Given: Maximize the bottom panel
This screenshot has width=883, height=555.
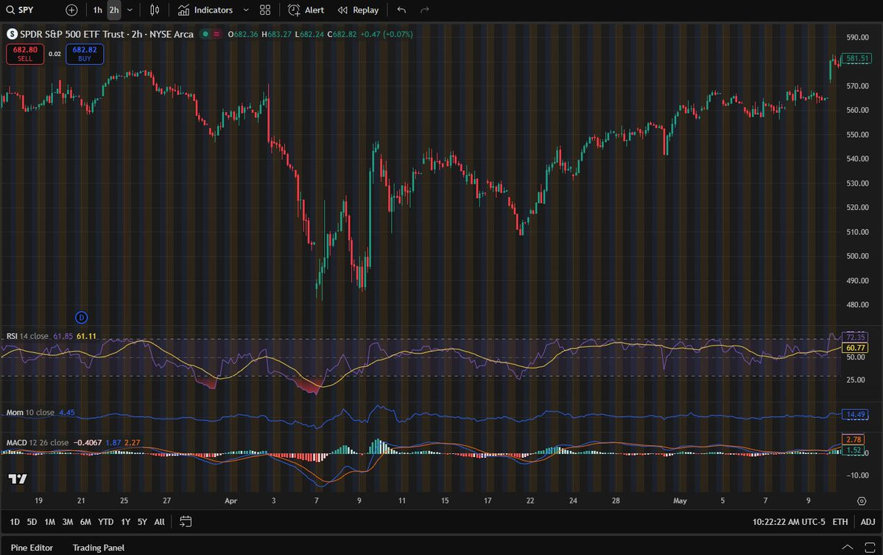Looking at the screenshot, I should click(870, 547).
